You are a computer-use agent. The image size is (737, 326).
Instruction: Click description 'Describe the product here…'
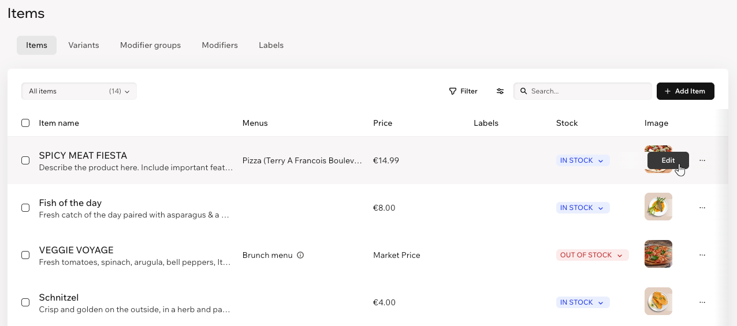pyautogui.click(x=136, y=168)
